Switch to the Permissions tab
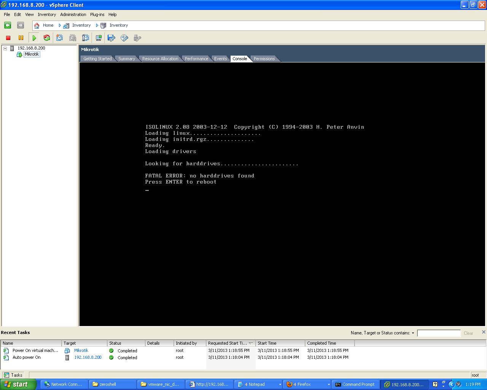This screenshot has height=390, width=487. (264, 59)
